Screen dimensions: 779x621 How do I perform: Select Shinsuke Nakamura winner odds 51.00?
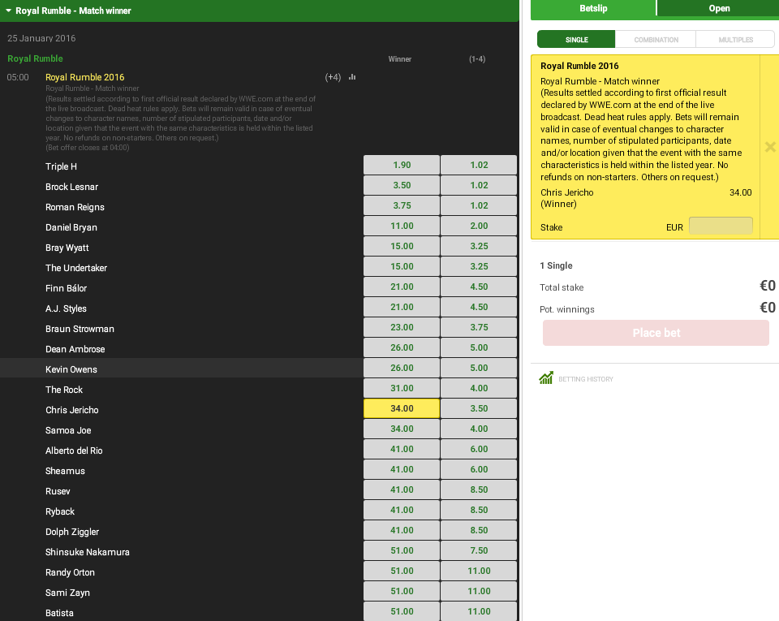click(402, 551)
